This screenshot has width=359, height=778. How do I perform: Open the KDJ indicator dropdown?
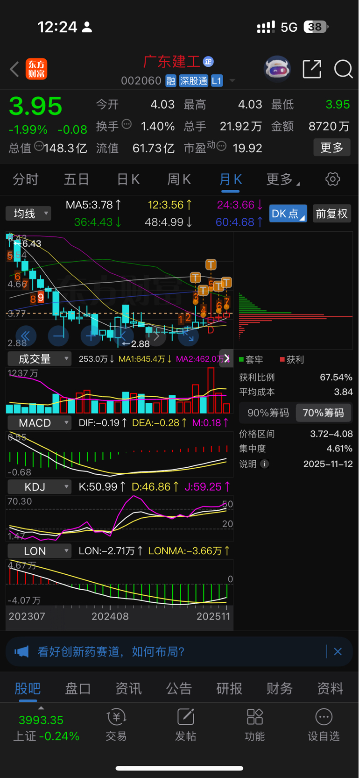[39, 487]
